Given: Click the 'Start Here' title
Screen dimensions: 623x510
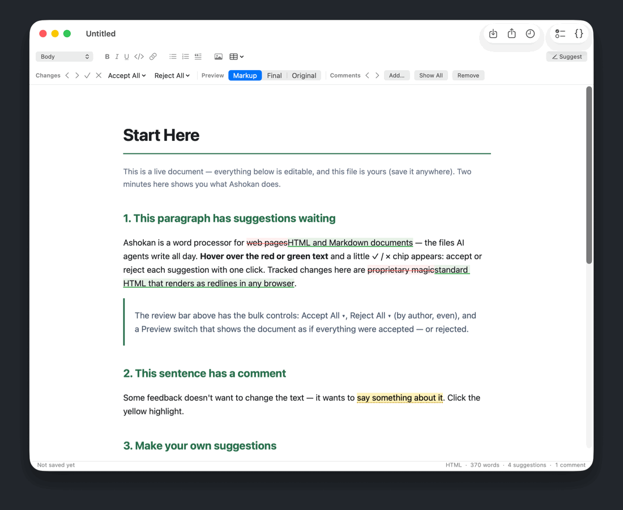Looking at the screenshot, I should click(x=161, y=135).
